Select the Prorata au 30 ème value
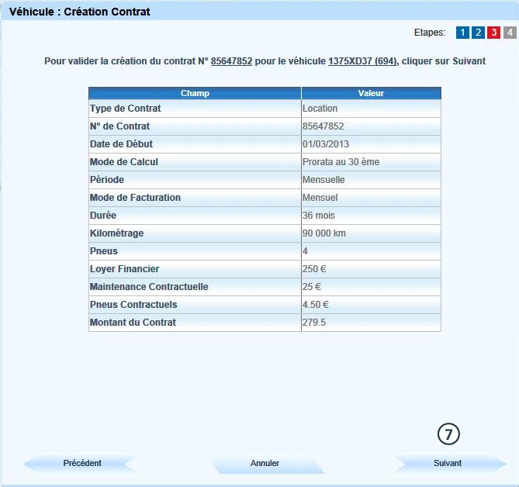Image resolution: width=519 pixels, height=487 pixels. (341, 162)
